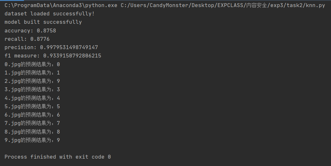
Task: Click the 1.jpg prediction result line
Action: [x=32, y=73]
